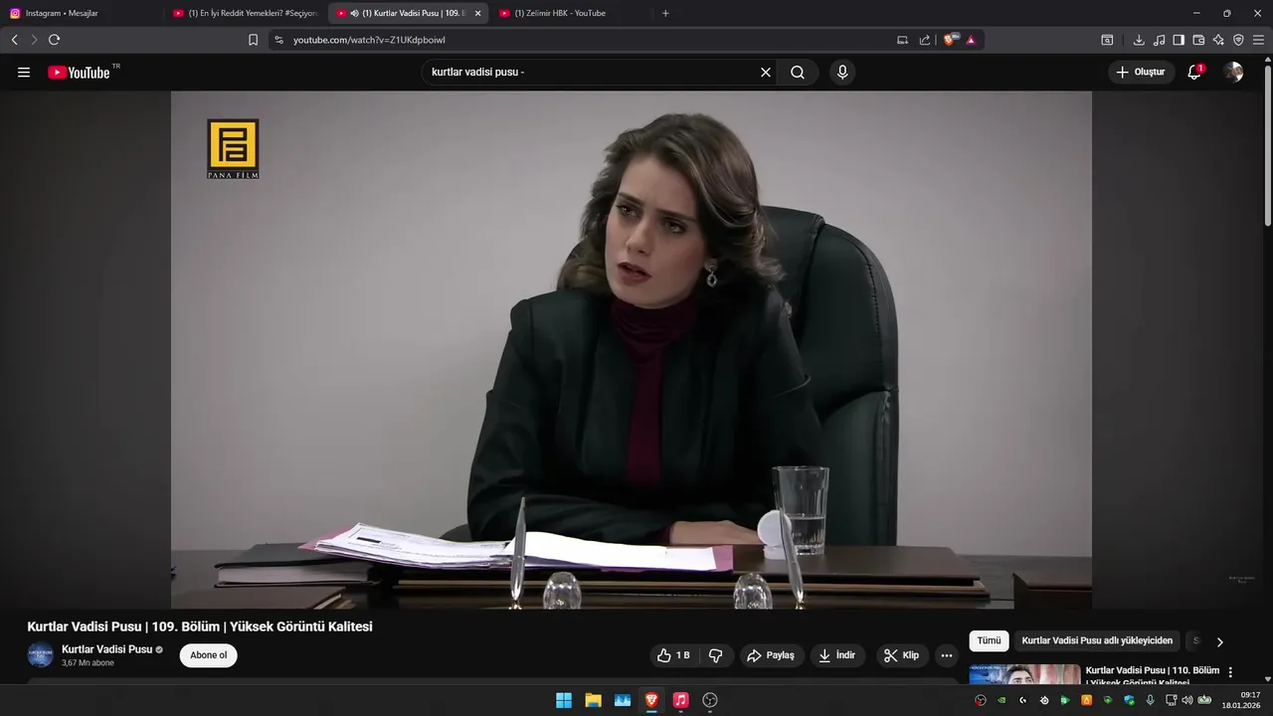Bookmark this page icon
Viewport: 1273px width, 716px height.
[253, 40]
